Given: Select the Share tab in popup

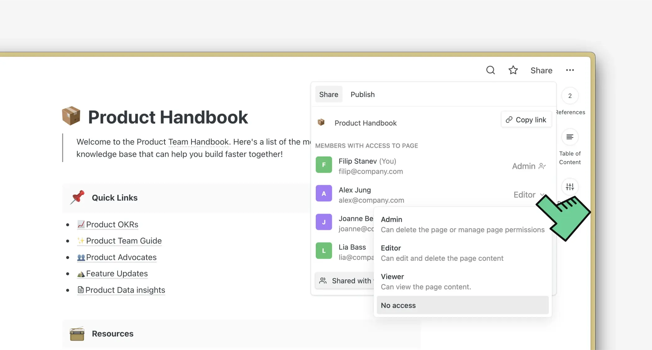Looking at the screenshot, I should pyautogui.click(x=328, y=94).
